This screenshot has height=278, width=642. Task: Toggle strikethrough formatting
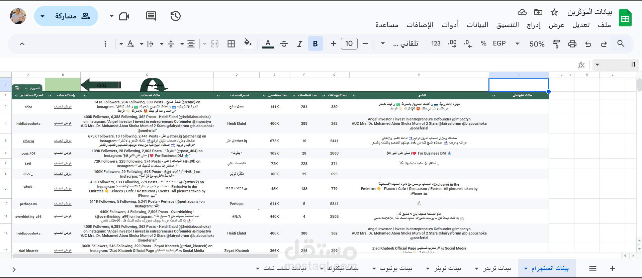(284, 43)
